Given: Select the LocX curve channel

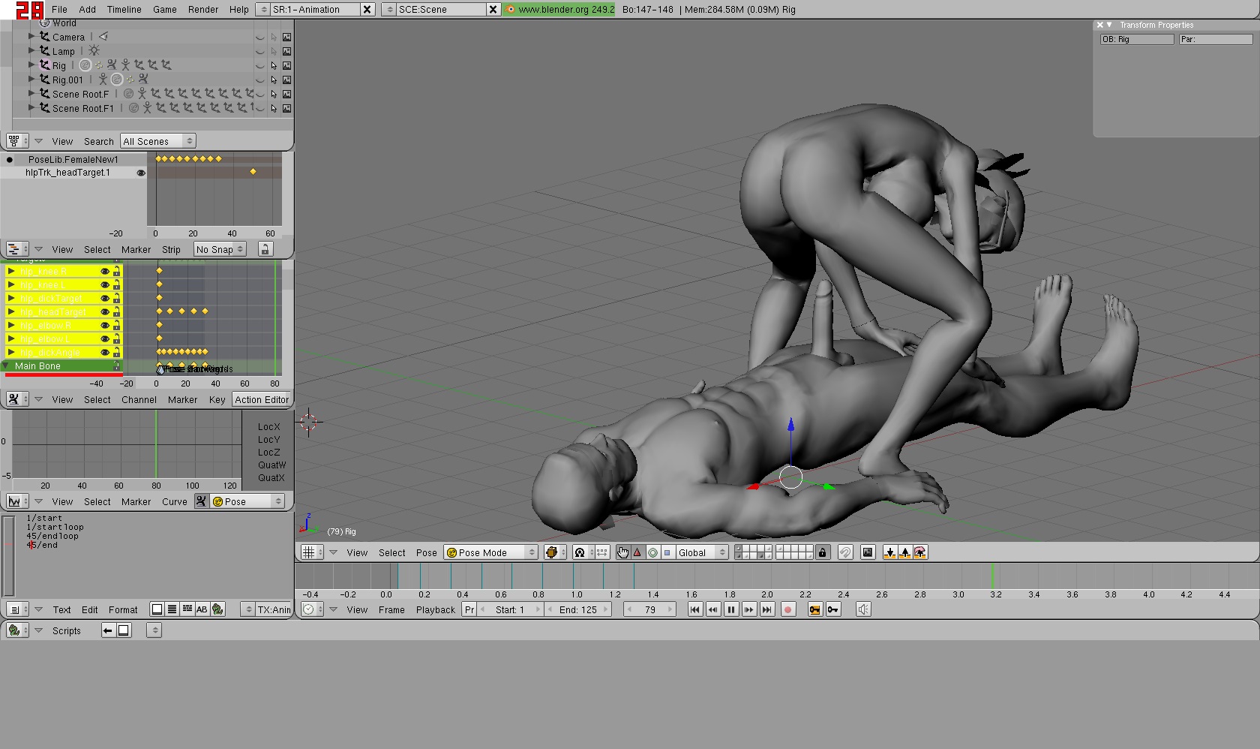Looking at the screenshot, I should 268,426.
